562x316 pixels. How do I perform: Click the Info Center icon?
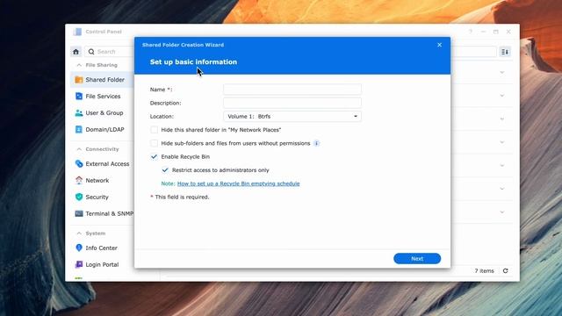tap(79, 248)
